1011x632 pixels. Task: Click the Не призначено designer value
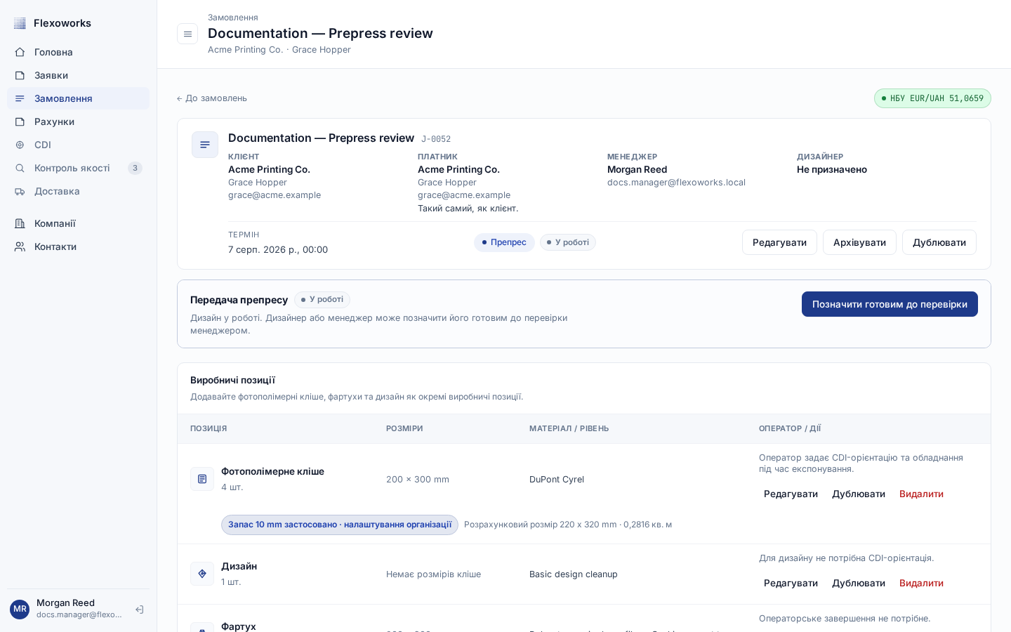click(832, 170)
